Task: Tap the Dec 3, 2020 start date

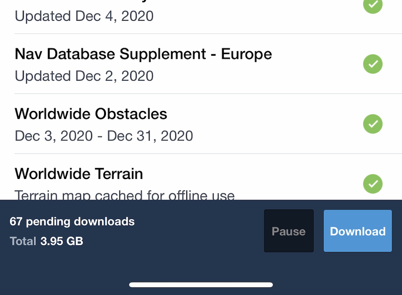Action: tap(54, 136)
